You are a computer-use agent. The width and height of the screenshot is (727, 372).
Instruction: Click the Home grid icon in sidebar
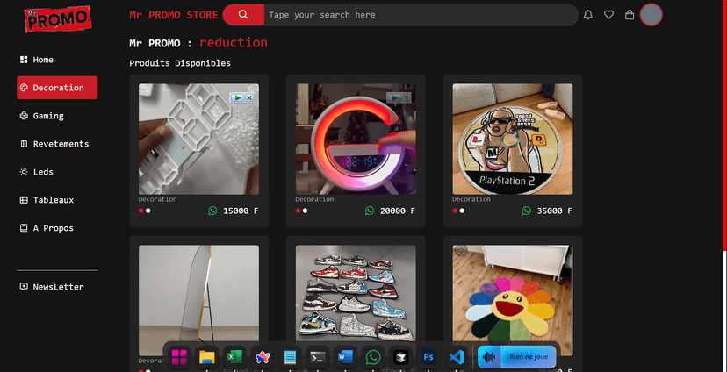[24, 60]
